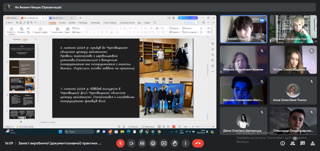The height and width of the screenshot is (151, 320).
Task: Open the Сервис ribbon tab
Action: point(147,22)
